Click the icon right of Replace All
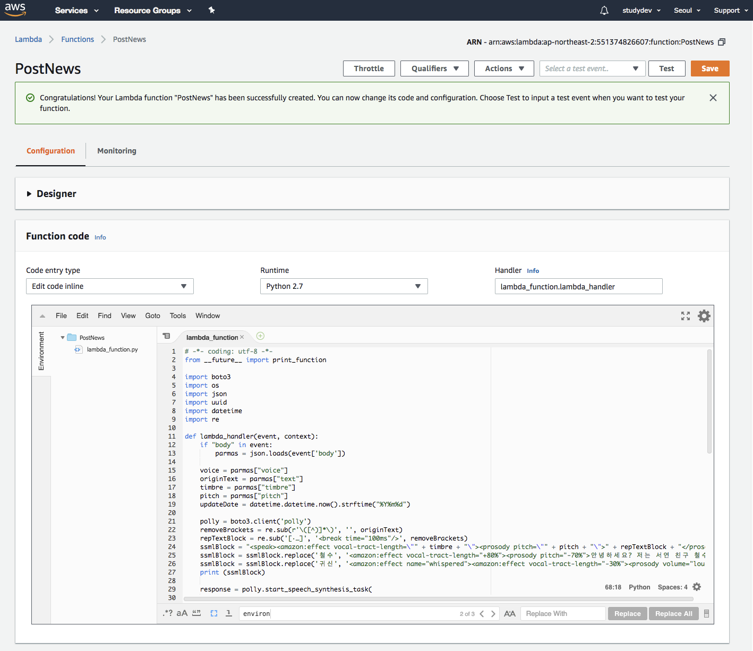This screenshot has height=651, width=753. pyautogui.click(x=706, y=613)
